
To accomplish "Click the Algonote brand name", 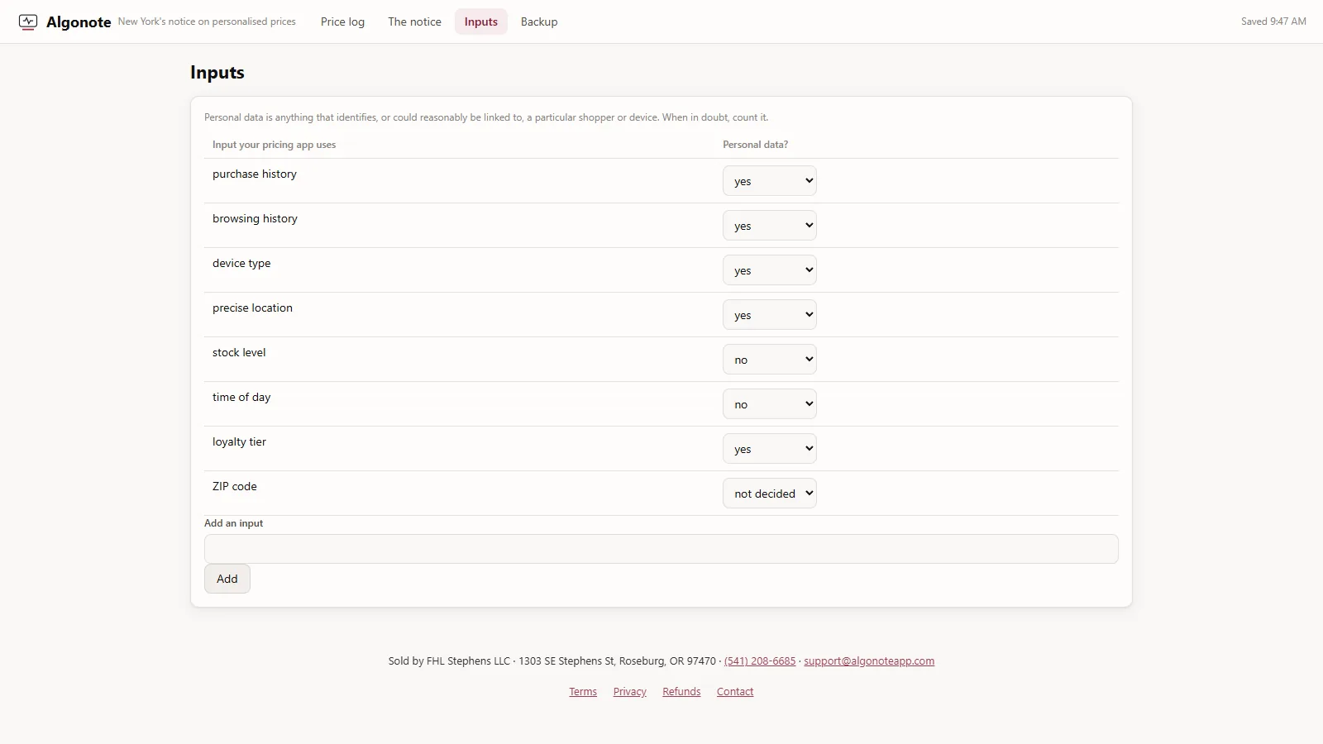I will 79,22.
